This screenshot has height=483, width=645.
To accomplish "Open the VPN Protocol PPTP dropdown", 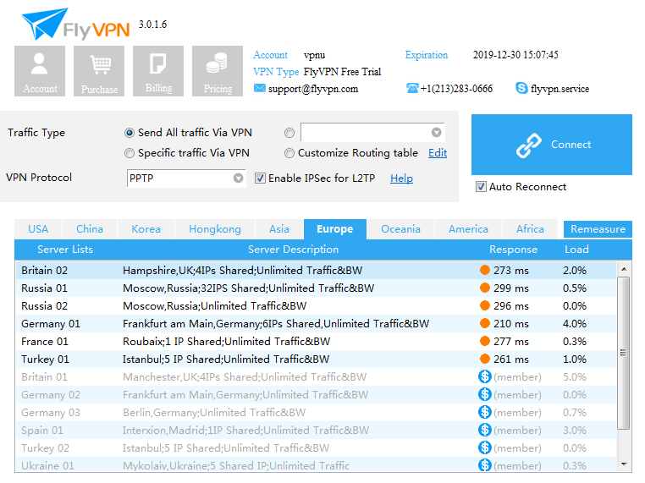I will pos(186,178).
